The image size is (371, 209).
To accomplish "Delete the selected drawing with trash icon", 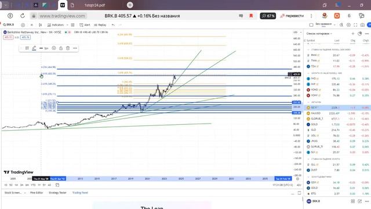I will [68, 48].
